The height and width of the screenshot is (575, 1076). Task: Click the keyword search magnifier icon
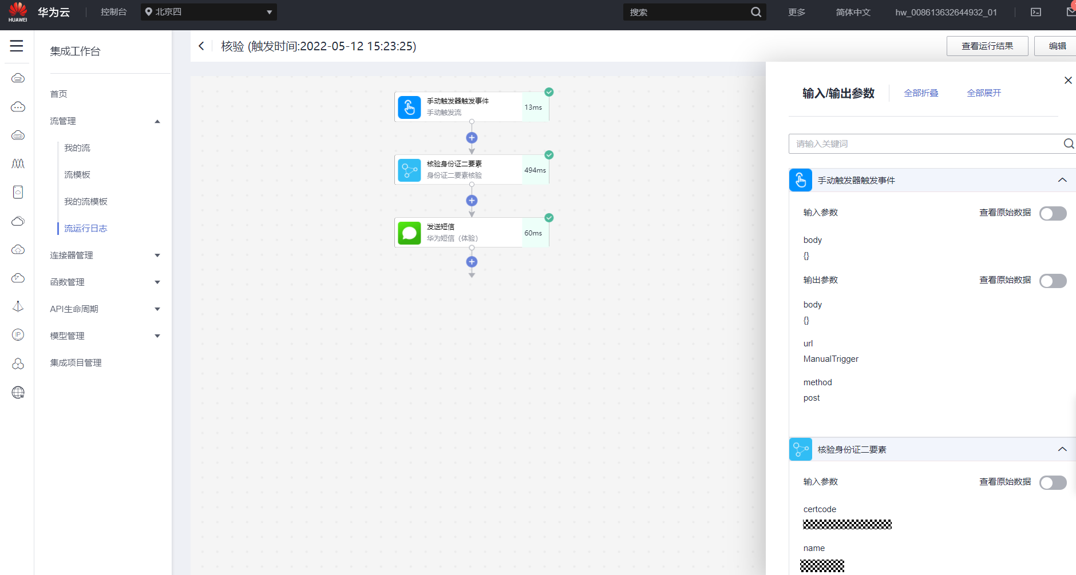(x=1069, y=143)
